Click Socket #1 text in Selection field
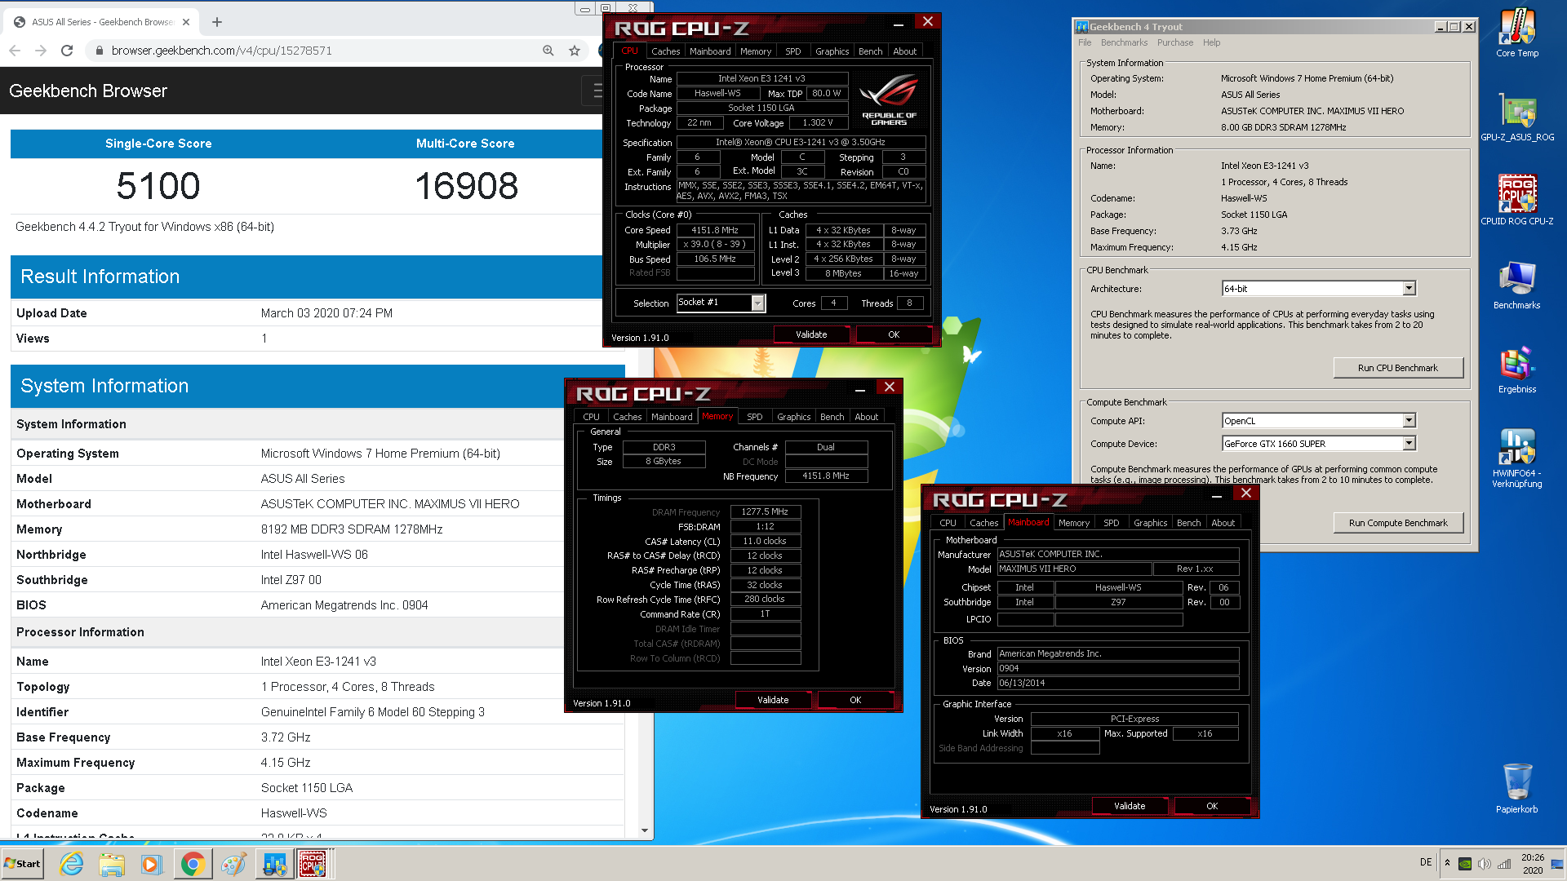The width and height of the screenshot is (1567, 881). pos(699,303)
